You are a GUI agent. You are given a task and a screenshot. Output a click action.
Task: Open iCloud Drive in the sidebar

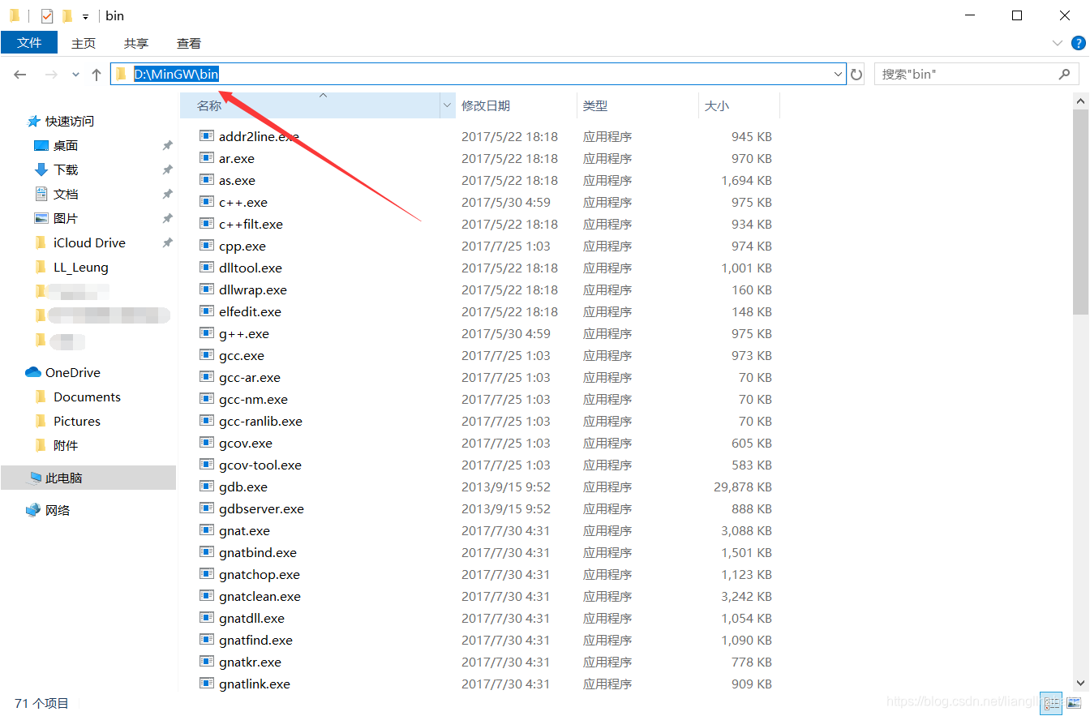coord(89,242)
